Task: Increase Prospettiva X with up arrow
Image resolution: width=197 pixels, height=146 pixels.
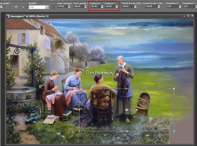Action: pyautogui.click(x=180, y=5)
